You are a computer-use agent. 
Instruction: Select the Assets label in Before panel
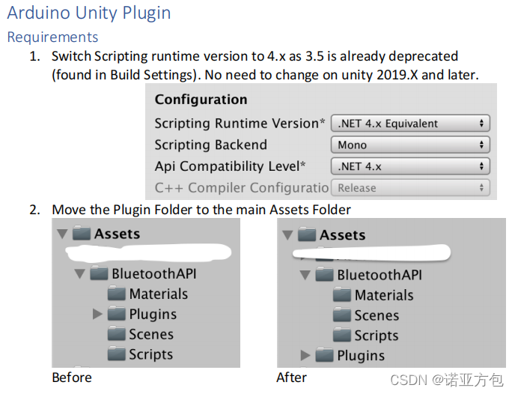point(118,234)
